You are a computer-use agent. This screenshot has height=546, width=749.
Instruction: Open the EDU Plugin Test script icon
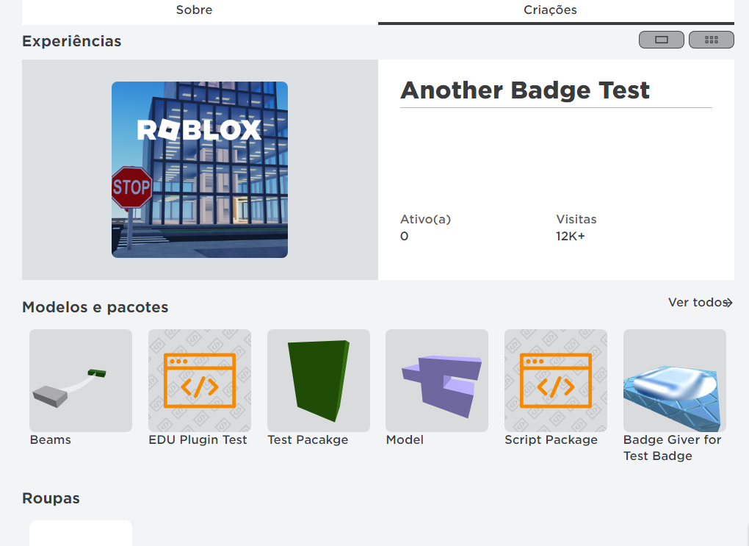(x=200, y=381)
